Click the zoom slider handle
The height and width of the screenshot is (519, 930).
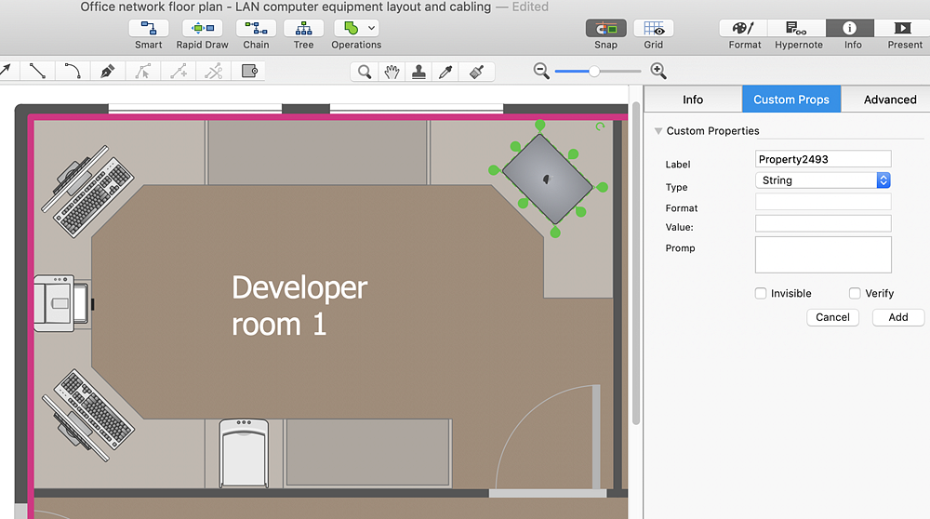pyautogui.click(x=593, y=71)
